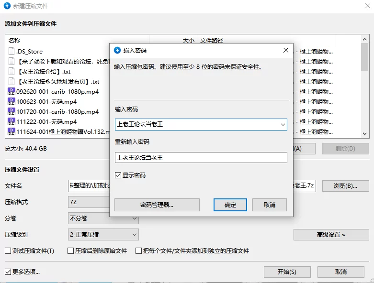Select 【老王论坛介绍】.txt file name
374x283 pixels.
click(44, 71)
